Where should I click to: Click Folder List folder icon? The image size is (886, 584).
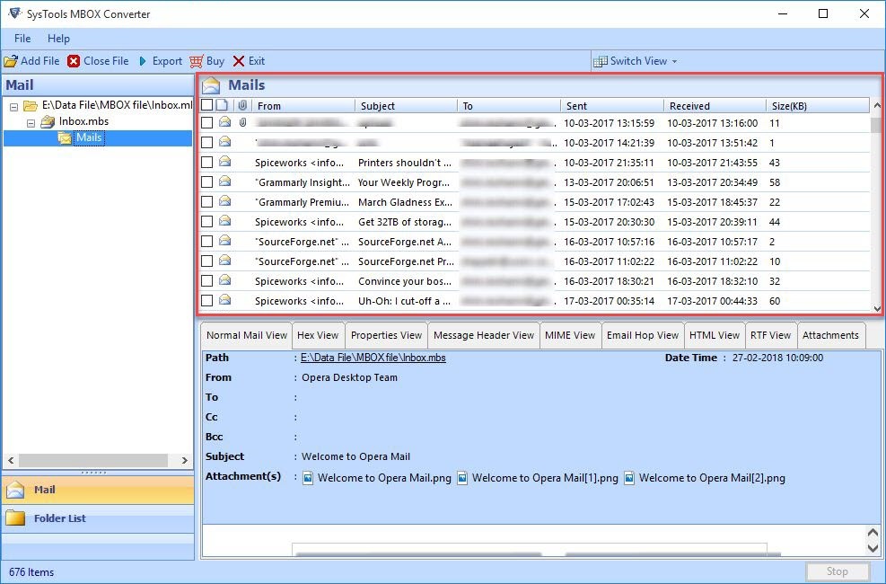click(x=15, y=518)
